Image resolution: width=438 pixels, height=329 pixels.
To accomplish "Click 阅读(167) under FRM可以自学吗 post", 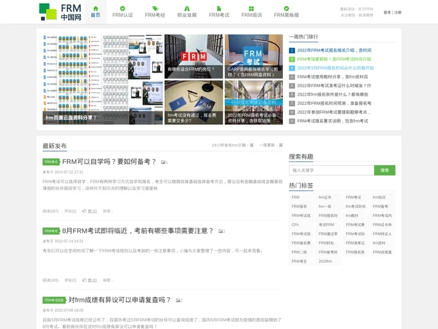I will (x=50, y=211).
